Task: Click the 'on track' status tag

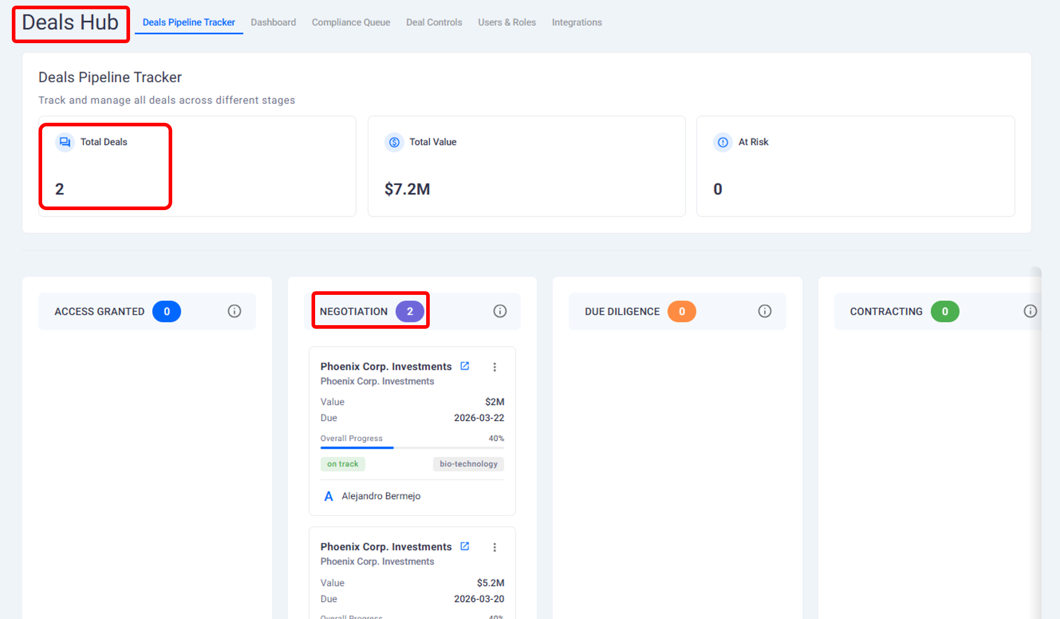Action: (x=342, y=464)
